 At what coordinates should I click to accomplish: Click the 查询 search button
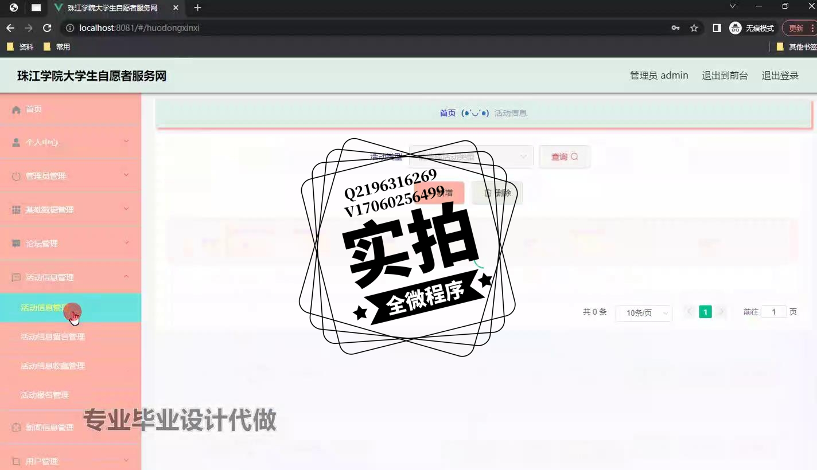[565, 156]
